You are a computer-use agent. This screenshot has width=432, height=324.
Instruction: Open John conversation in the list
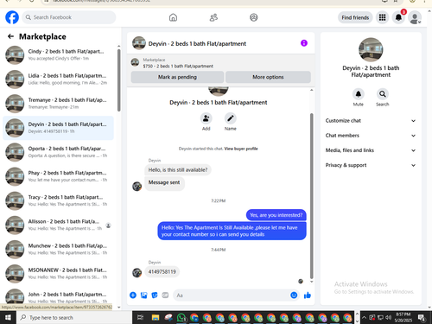[x=58, y=296]
